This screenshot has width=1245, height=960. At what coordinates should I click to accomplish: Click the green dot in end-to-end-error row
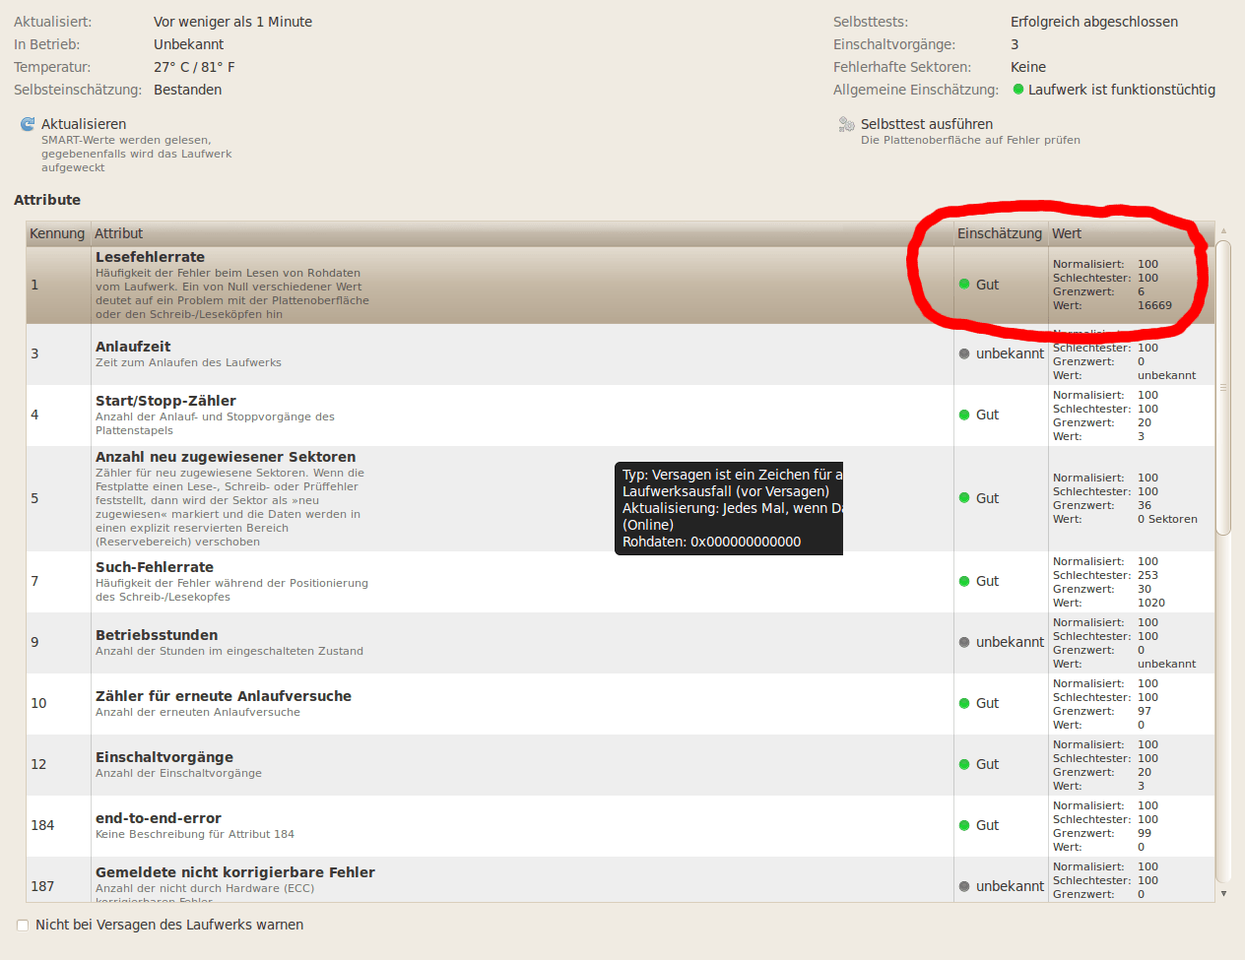pos(964,825)
